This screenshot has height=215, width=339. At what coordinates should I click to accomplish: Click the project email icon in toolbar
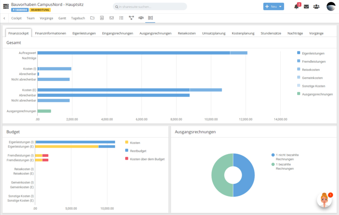[112, 18]
